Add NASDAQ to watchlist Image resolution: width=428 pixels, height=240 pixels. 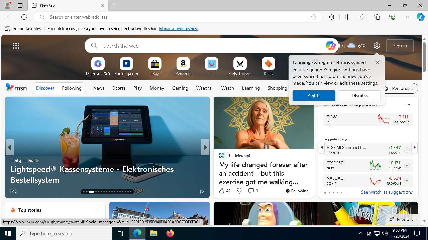pos(407,181)
